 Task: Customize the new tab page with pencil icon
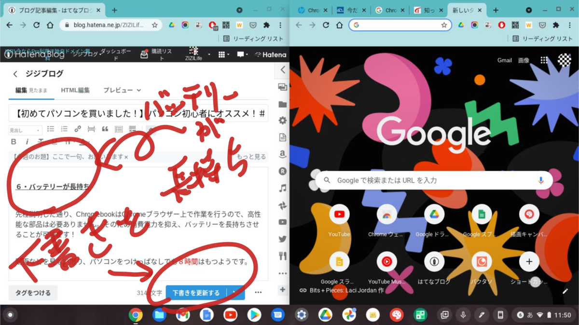tap(565, 291)
